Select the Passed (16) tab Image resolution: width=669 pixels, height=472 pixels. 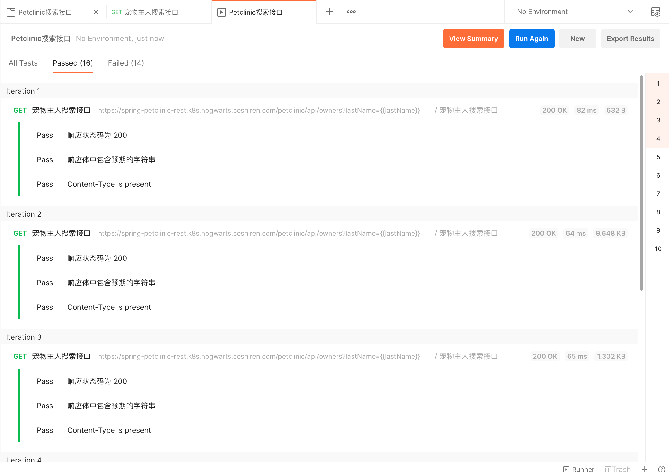pyautogui.click(x=73, y=63)
